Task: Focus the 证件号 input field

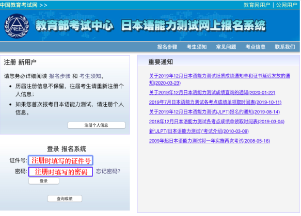Action: (x=60, y=160)
